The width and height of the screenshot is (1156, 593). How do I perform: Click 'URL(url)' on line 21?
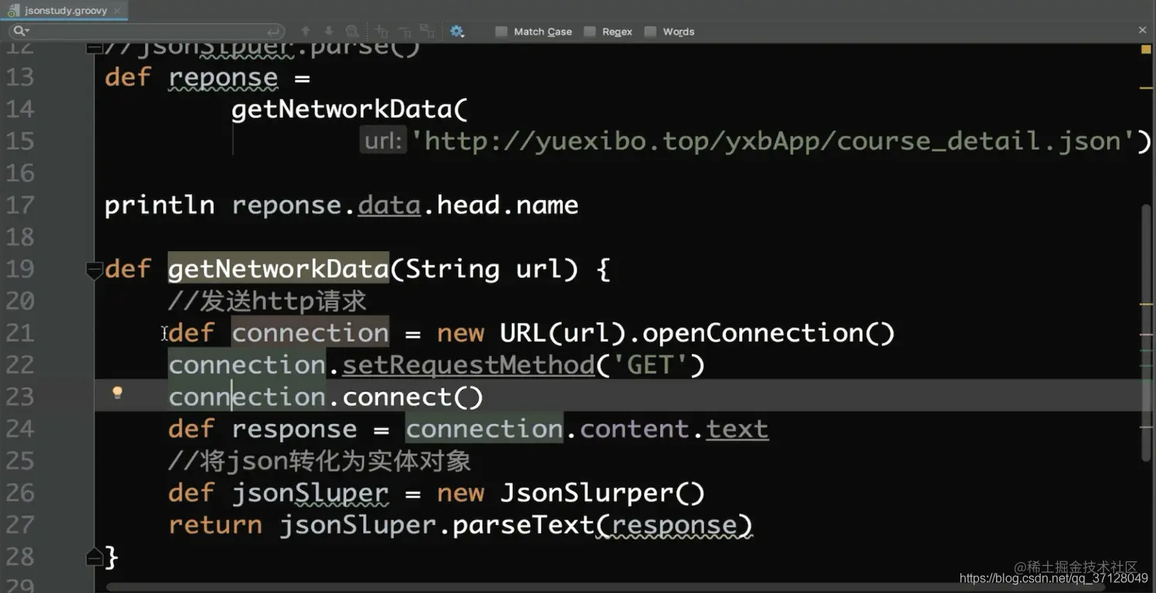pos(564,334)
